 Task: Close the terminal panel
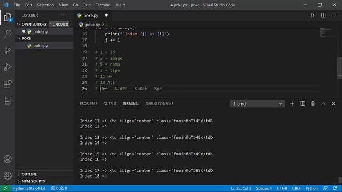[x=333, y=103]
